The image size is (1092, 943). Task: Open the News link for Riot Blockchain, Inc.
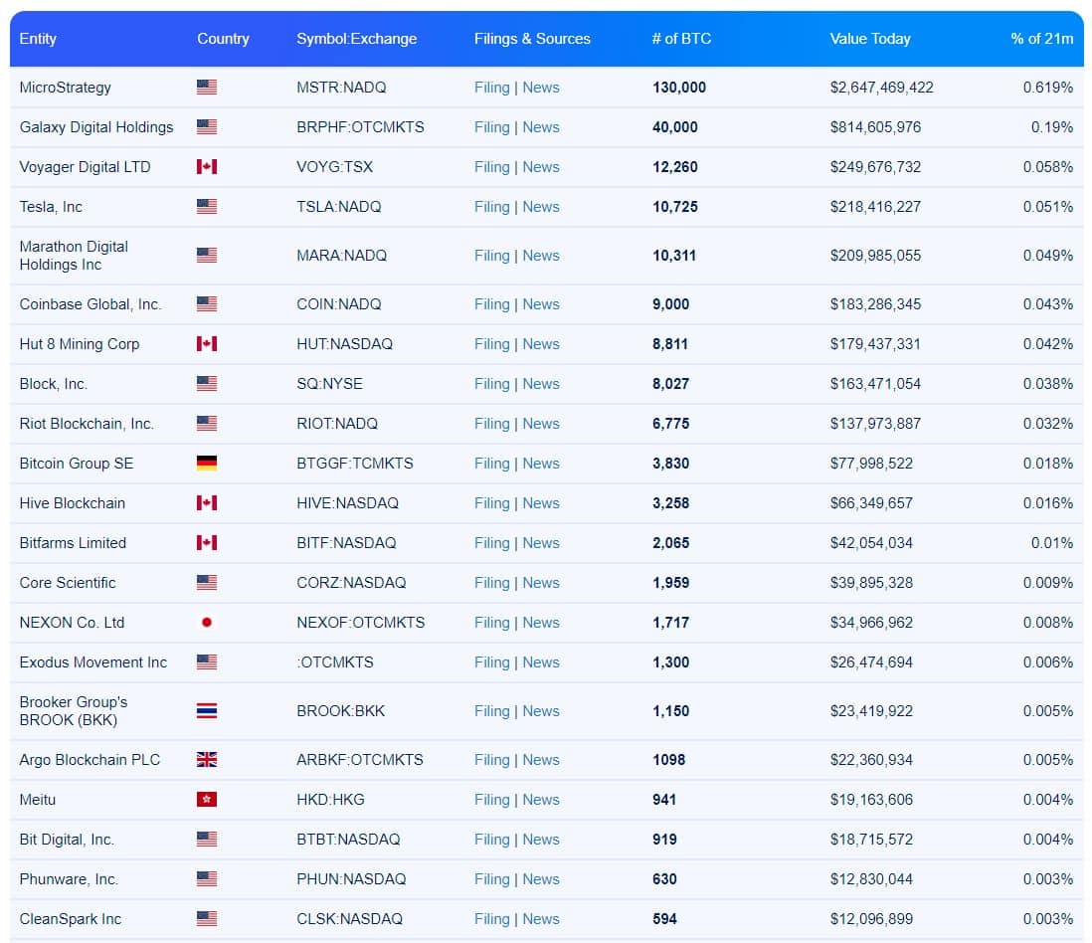pyautogui.click(x=540, y=424)
